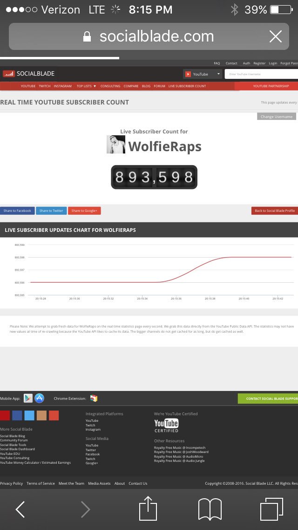The image size is (298, 530).
Task: Tap the Safari back arrow
Action: click(x=20, y=509)
